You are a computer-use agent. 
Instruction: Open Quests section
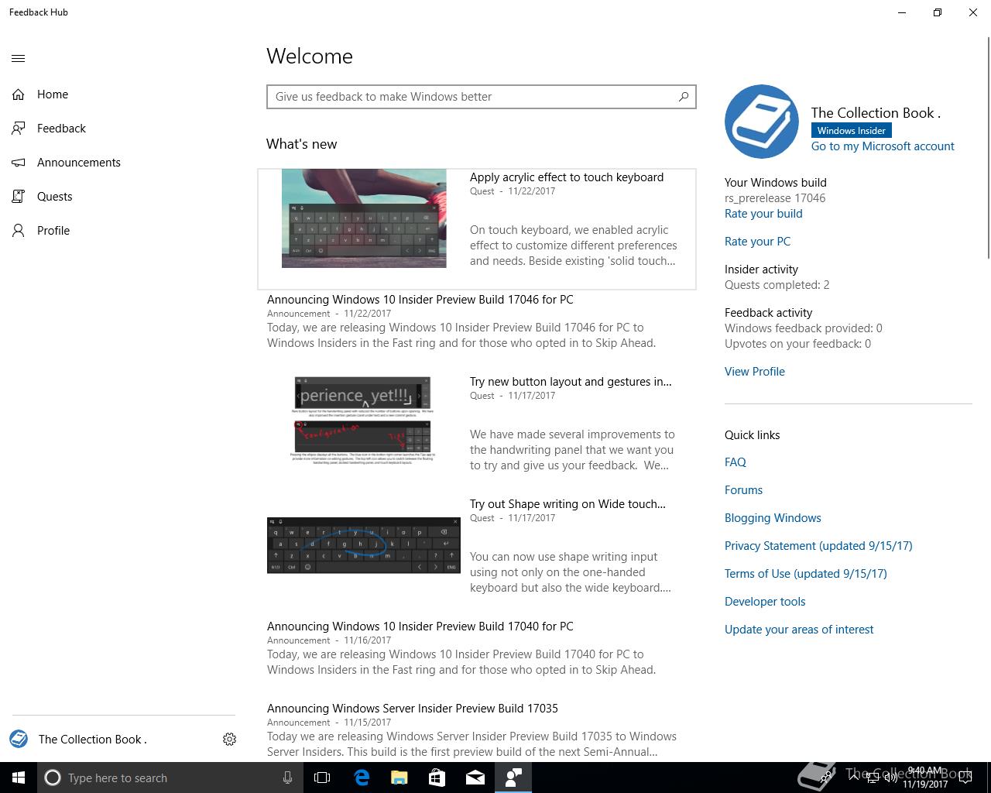pyautogui.click(x=55, y=197)
